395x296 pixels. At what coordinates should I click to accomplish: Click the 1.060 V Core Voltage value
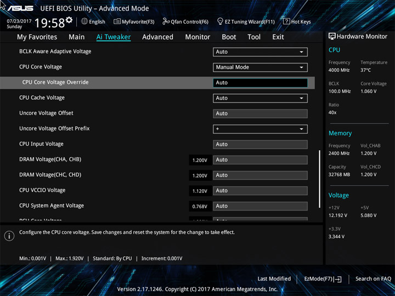[x=368, y=92]
